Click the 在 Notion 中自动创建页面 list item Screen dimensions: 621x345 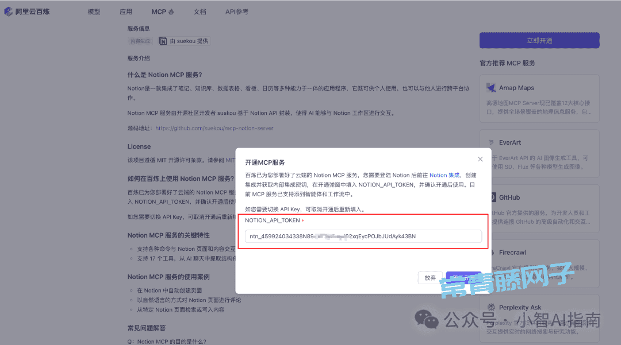click(x=170, y=290)
